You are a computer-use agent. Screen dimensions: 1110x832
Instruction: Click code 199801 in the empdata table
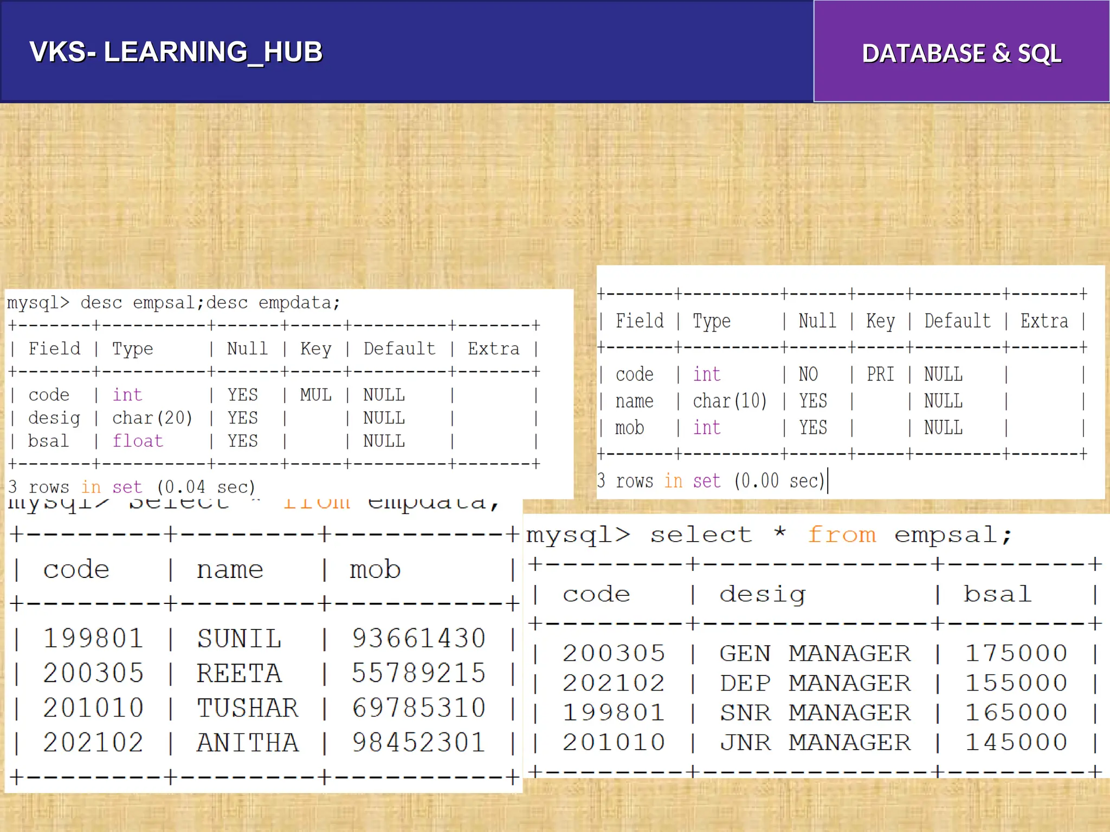point(93,638)
